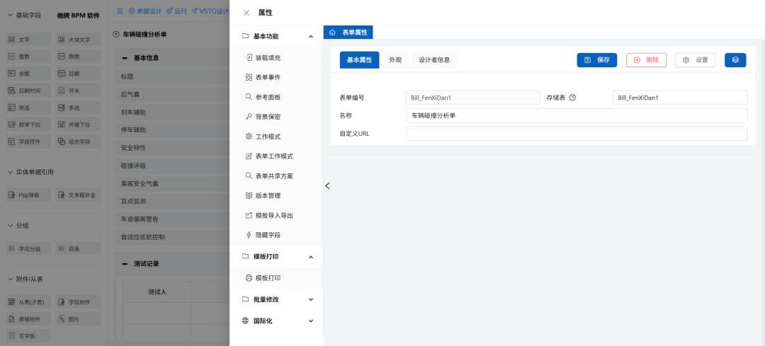765x346 pixels.
Task: Open the 模板导入导出 menu item
Action: tap(276, 215)
